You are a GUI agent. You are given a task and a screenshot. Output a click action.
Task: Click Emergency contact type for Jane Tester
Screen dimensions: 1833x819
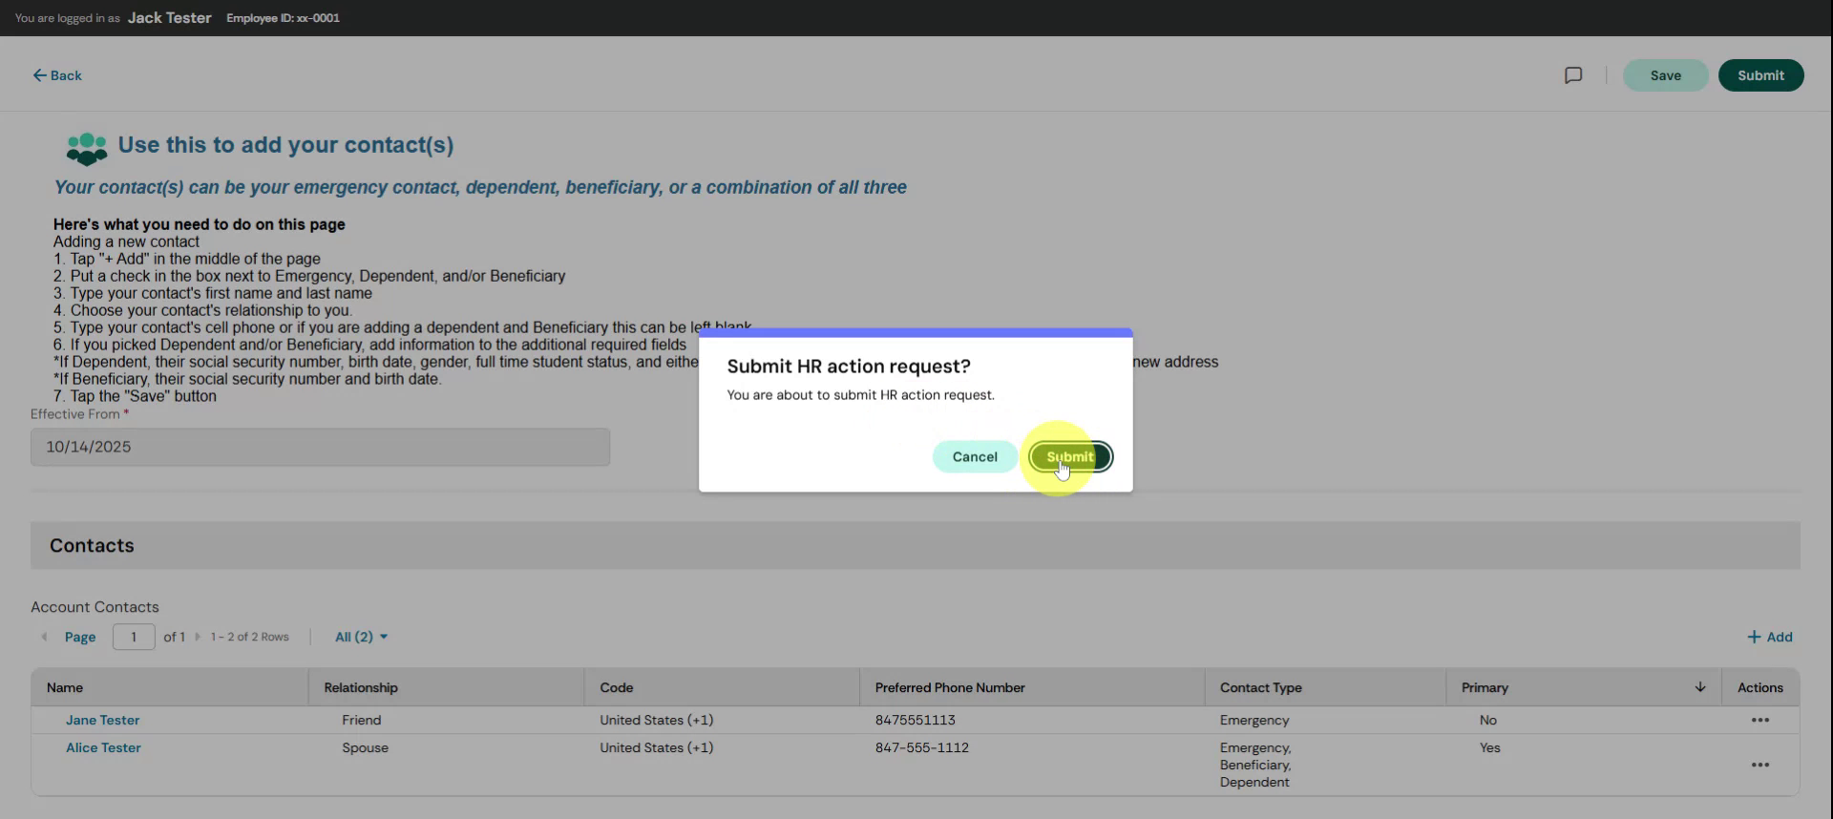click(1254, 720)
